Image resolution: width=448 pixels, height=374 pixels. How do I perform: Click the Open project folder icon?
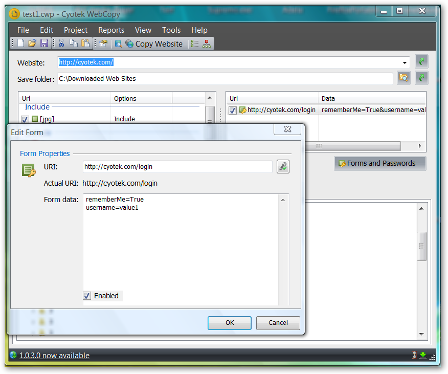pyautogui.click(x=32, y=43)
